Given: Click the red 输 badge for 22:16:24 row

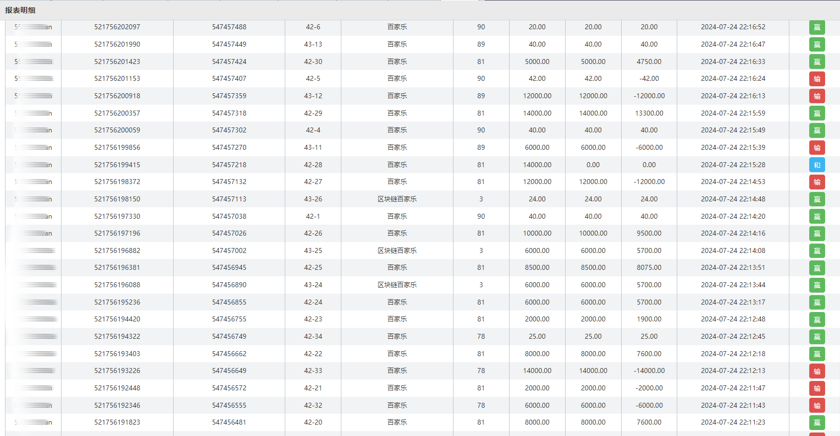Looking at the screenshot, I should [x=817, y=79].
